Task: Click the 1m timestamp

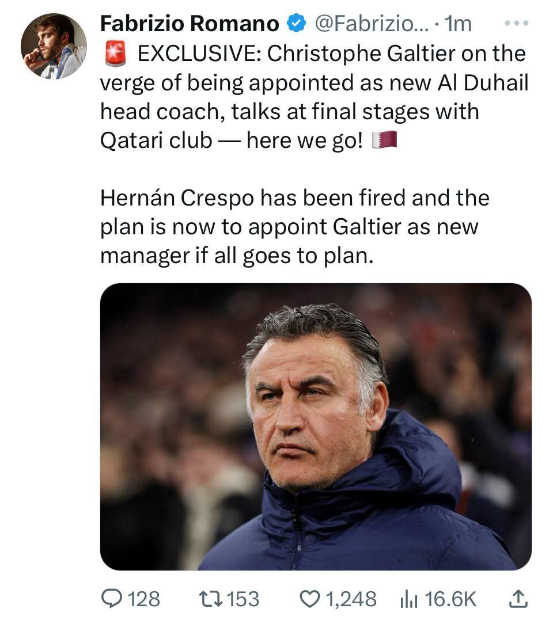Action: click(459, 23)
